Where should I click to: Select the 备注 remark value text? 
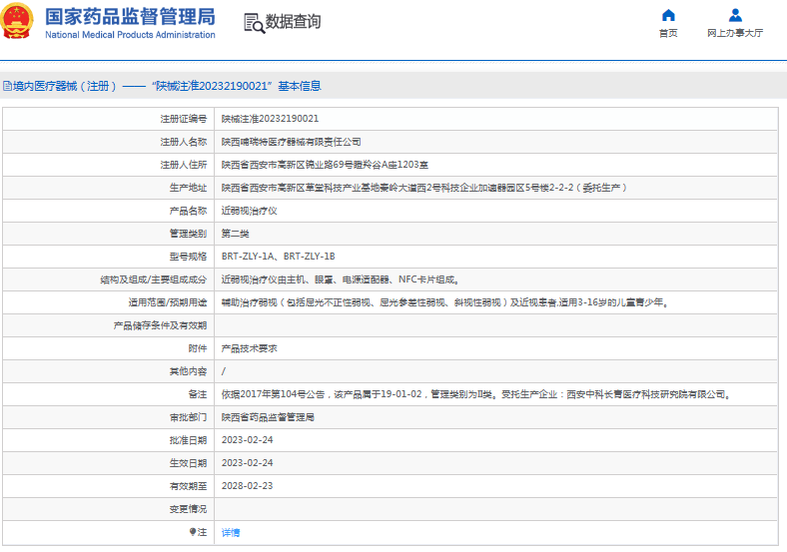point(475,394)
